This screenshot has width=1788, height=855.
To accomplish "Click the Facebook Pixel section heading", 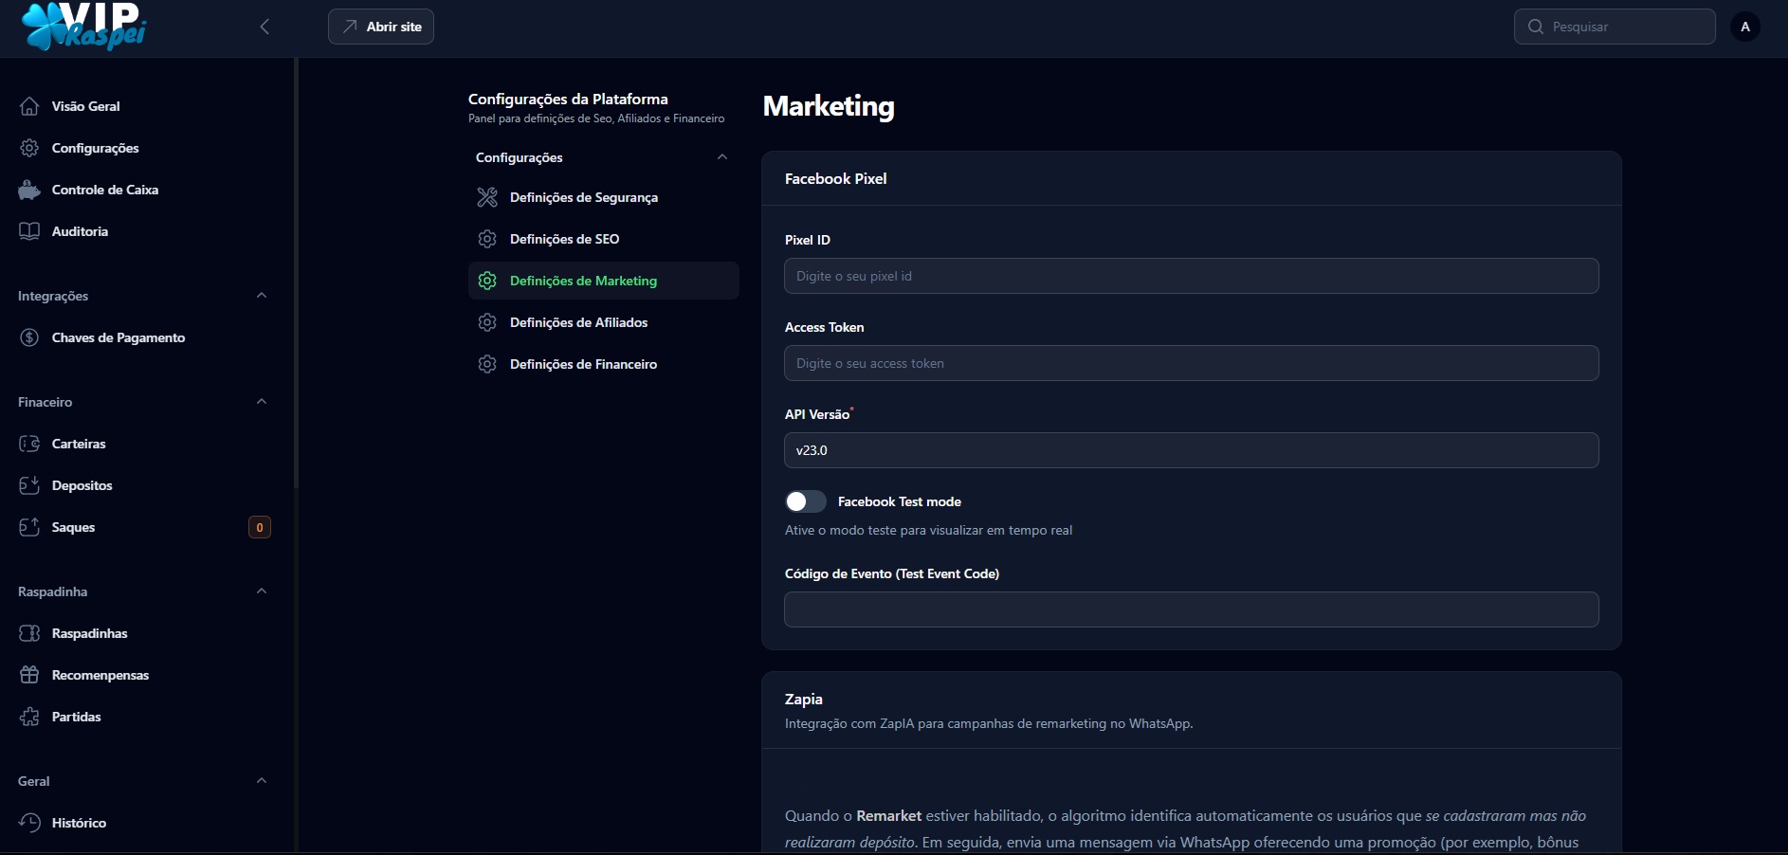I will tap(836, 178).
